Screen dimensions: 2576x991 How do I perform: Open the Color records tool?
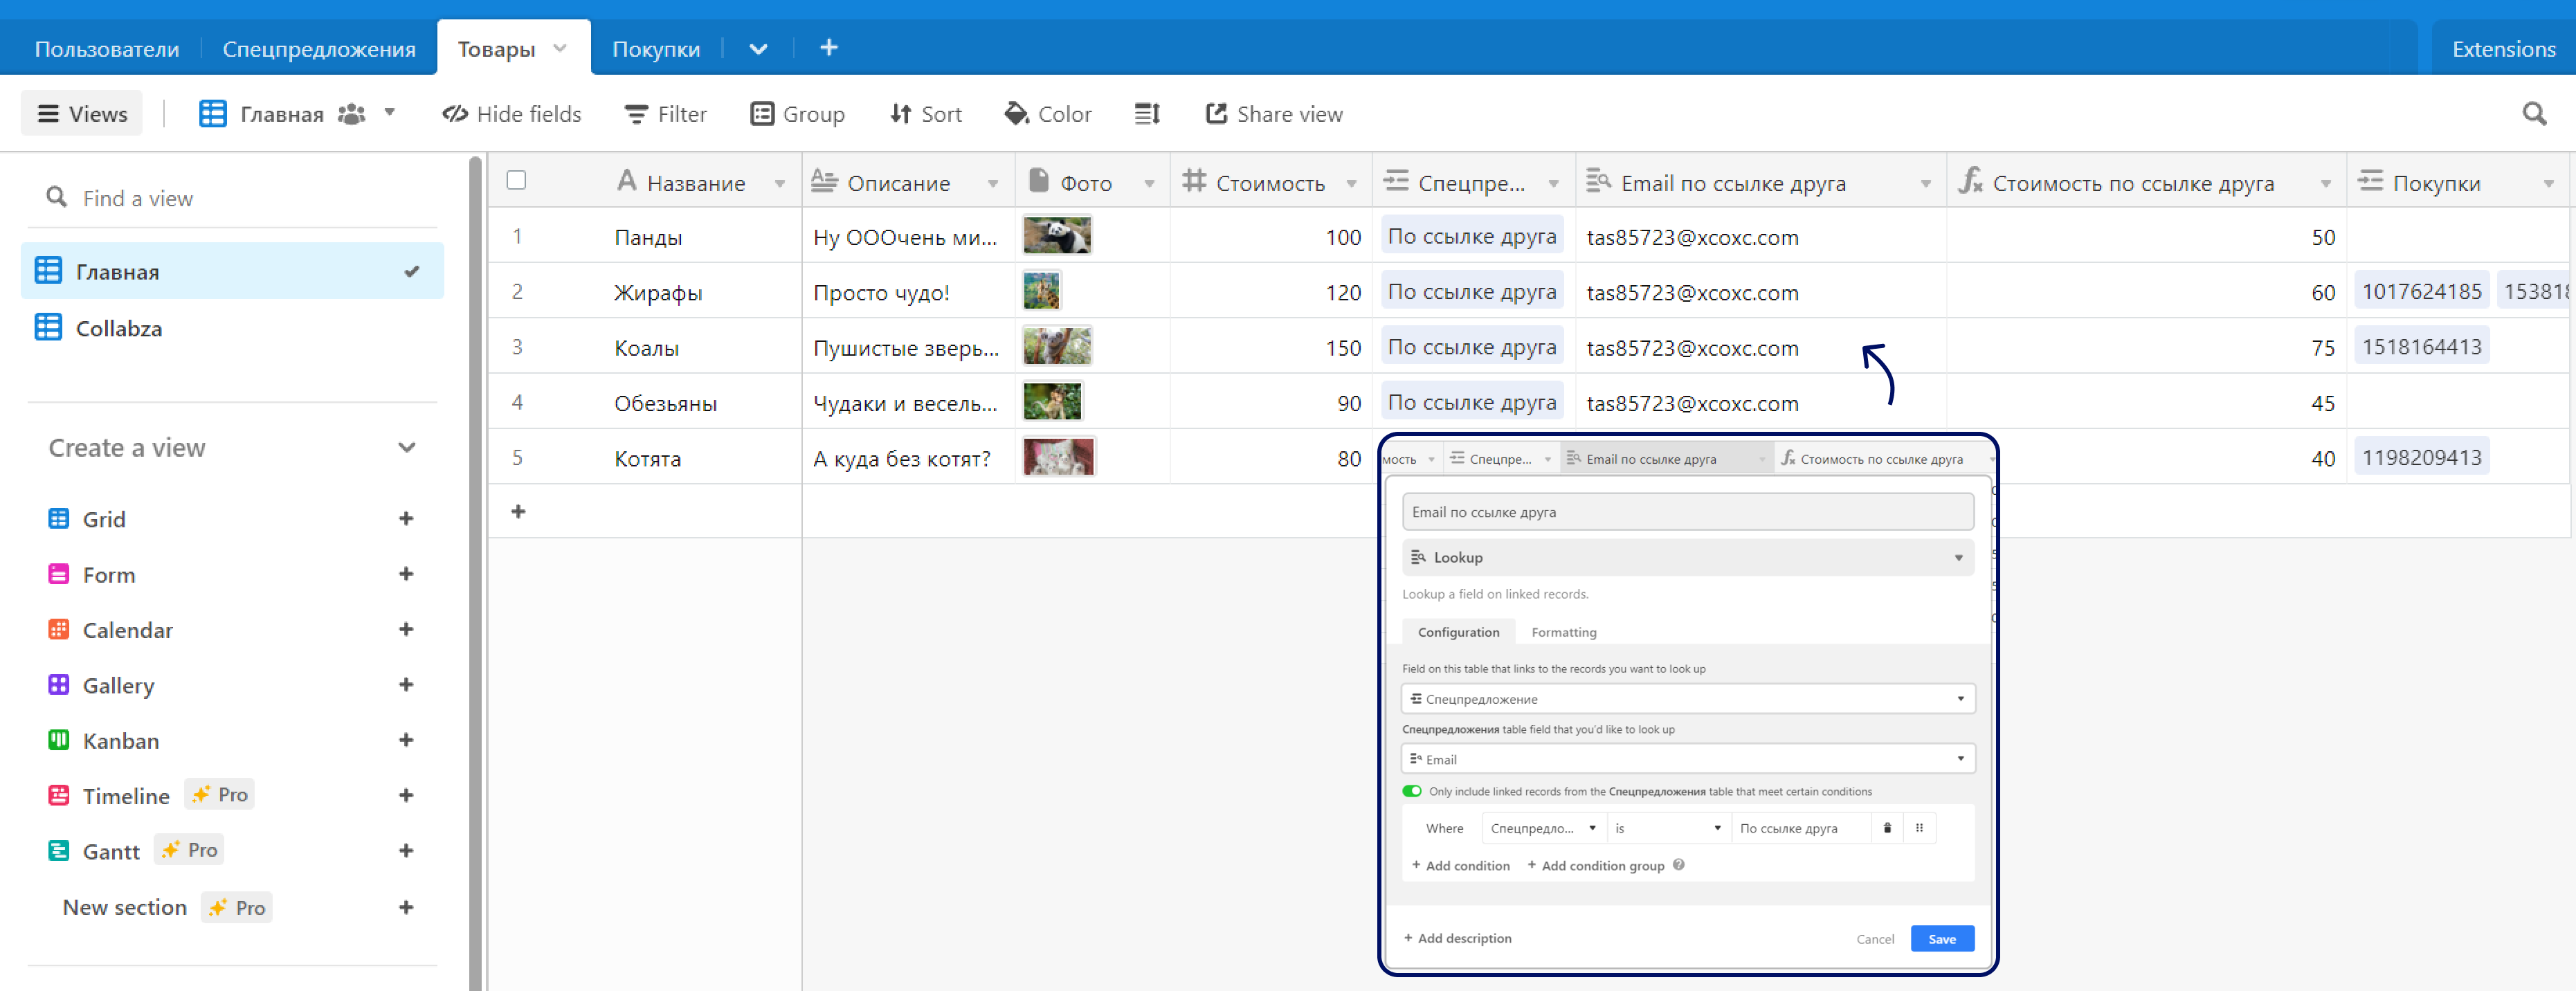point(1047,114)
